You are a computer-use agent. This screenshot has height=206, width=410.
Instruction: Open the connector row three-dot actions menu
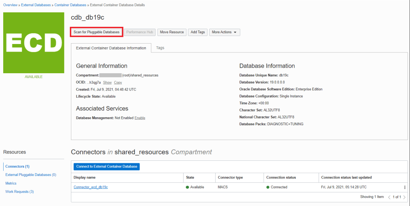405,187
